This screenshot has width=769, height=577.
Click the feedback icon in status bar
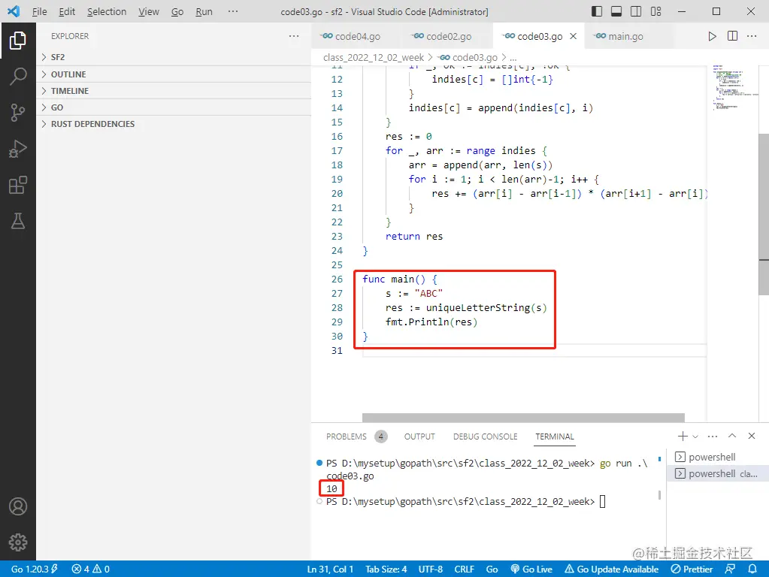[730, 569]
